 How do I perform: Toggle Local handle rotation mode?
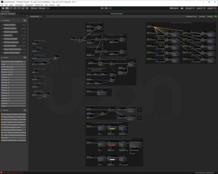(42, 8)
